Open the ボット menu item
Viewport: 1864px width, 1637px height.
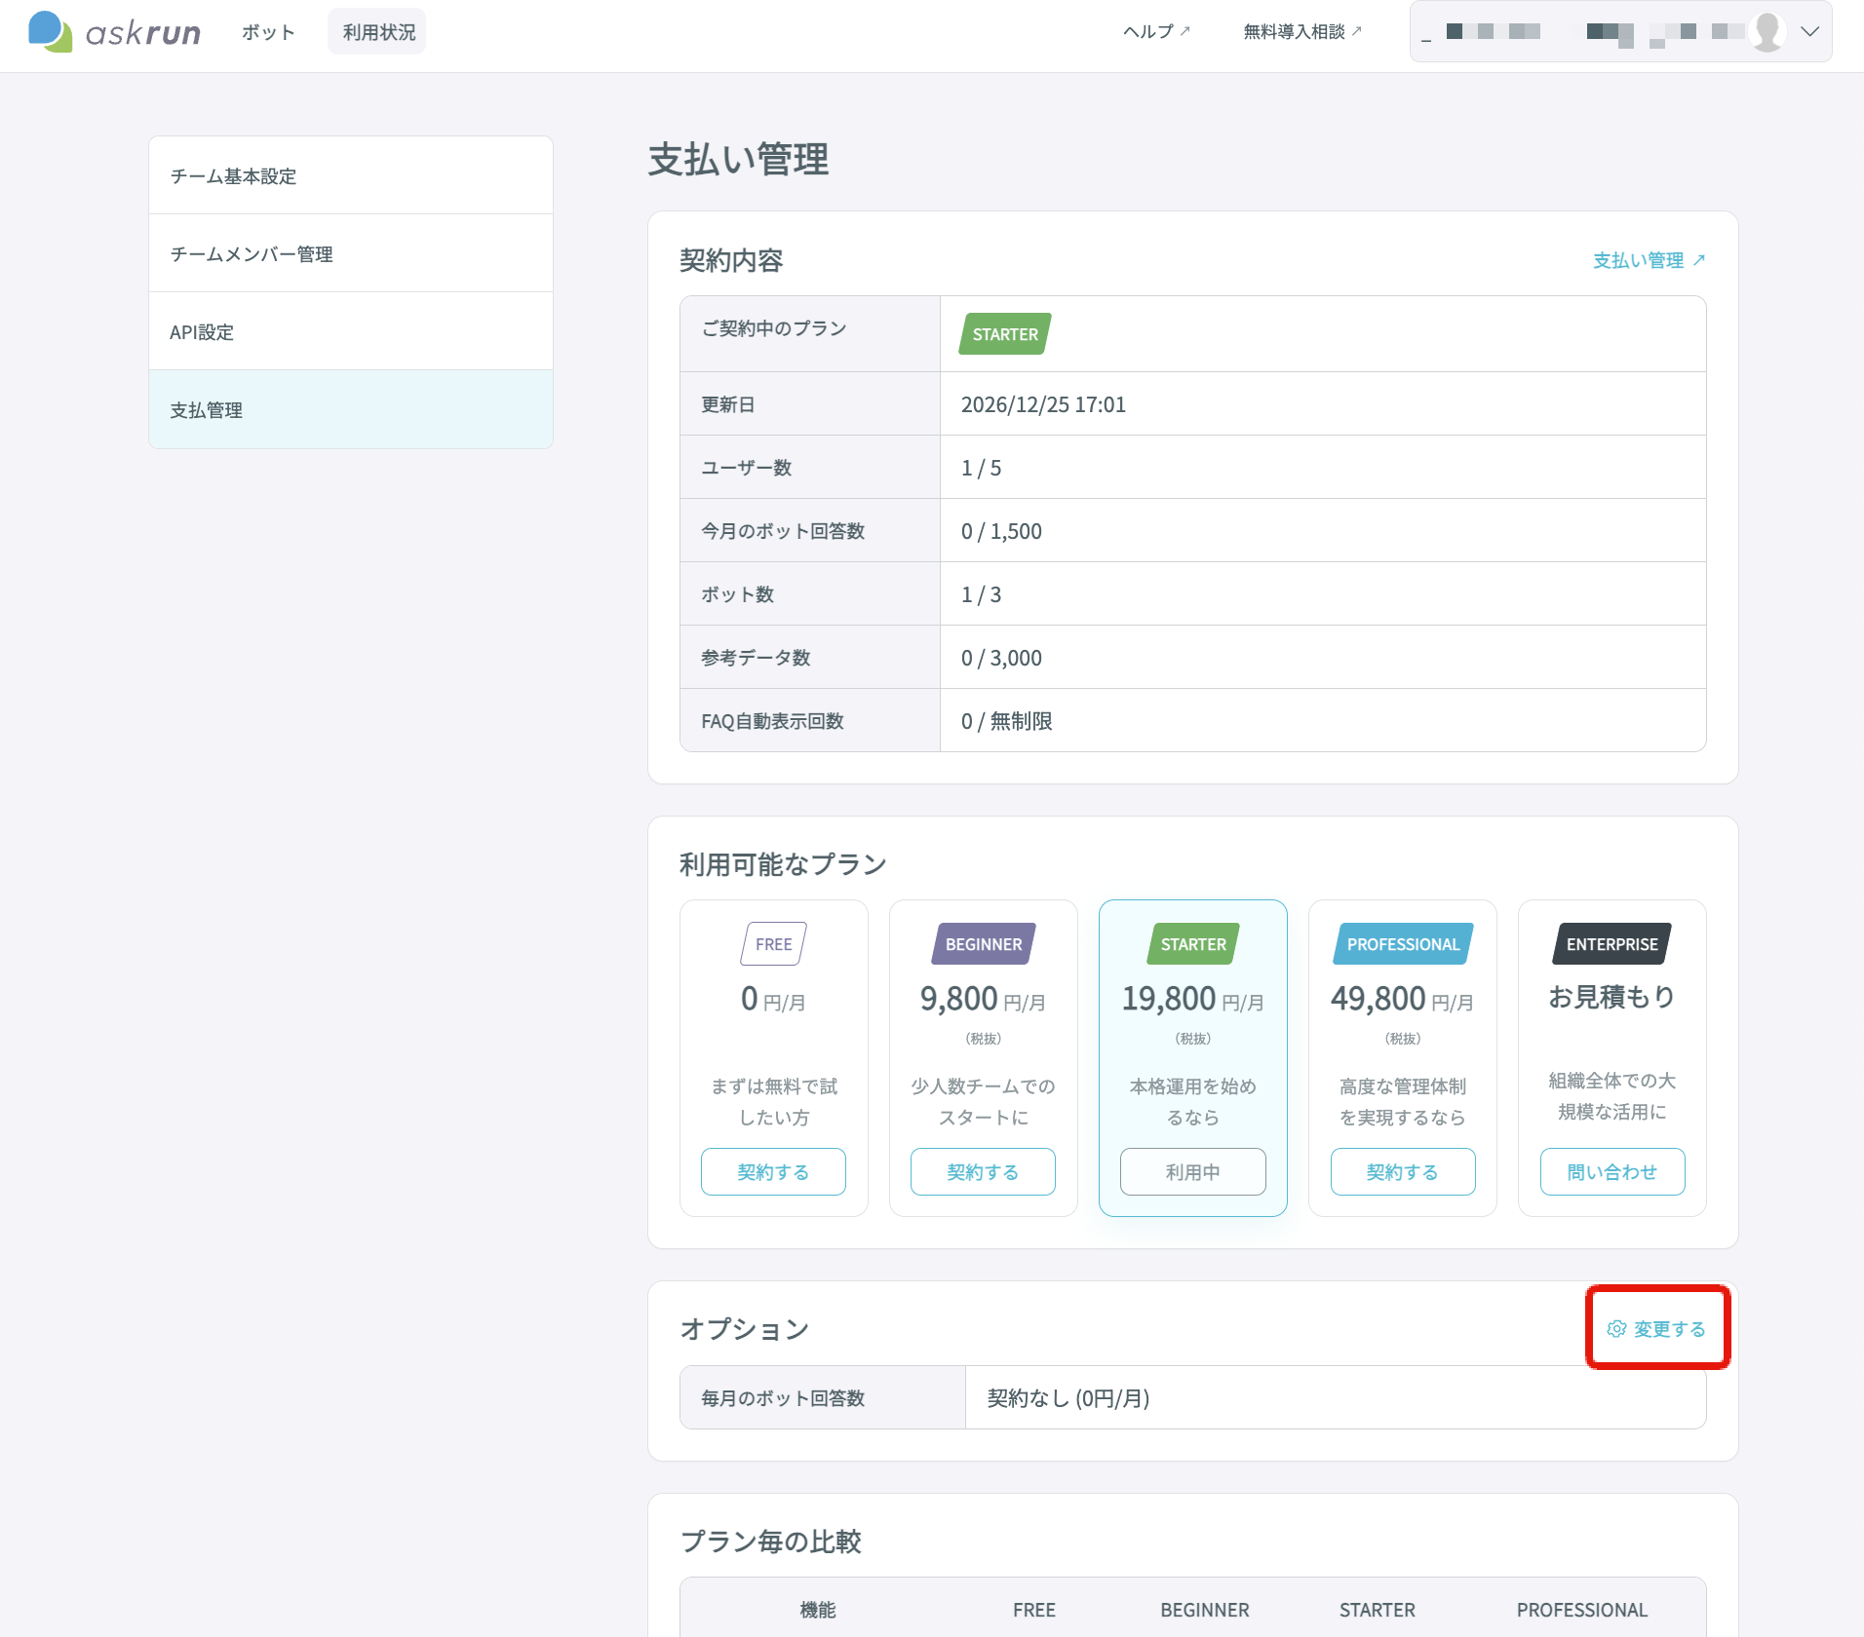[268, 32]
